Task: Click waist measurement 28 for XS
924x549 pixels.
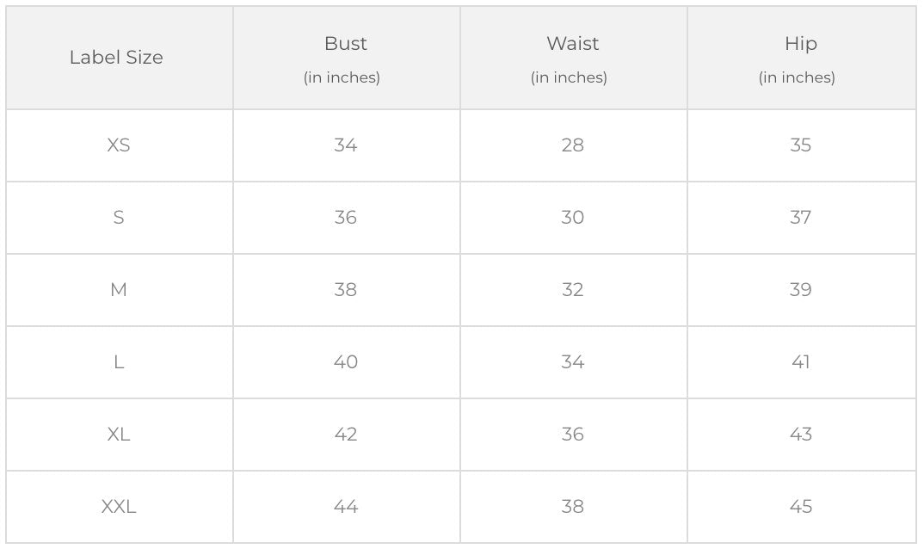Action: pos(572,145)
